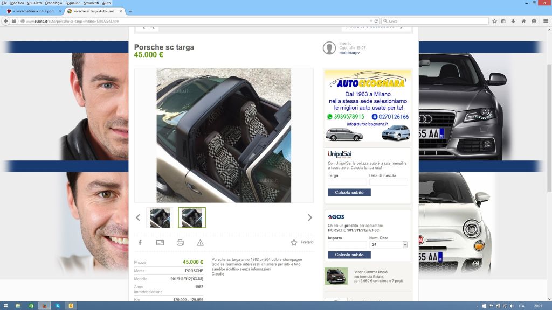Open the File menu

tap(4, 3)
